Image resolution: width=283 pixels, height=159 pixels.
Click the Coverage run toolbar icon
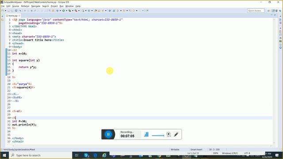[70, 11]
